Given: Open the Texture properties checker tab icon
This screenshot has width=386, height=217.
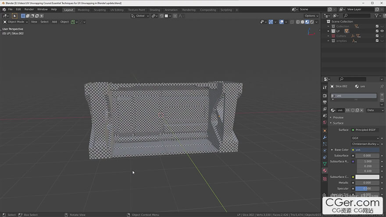Looking at the screenshot, I should [325, 179].
